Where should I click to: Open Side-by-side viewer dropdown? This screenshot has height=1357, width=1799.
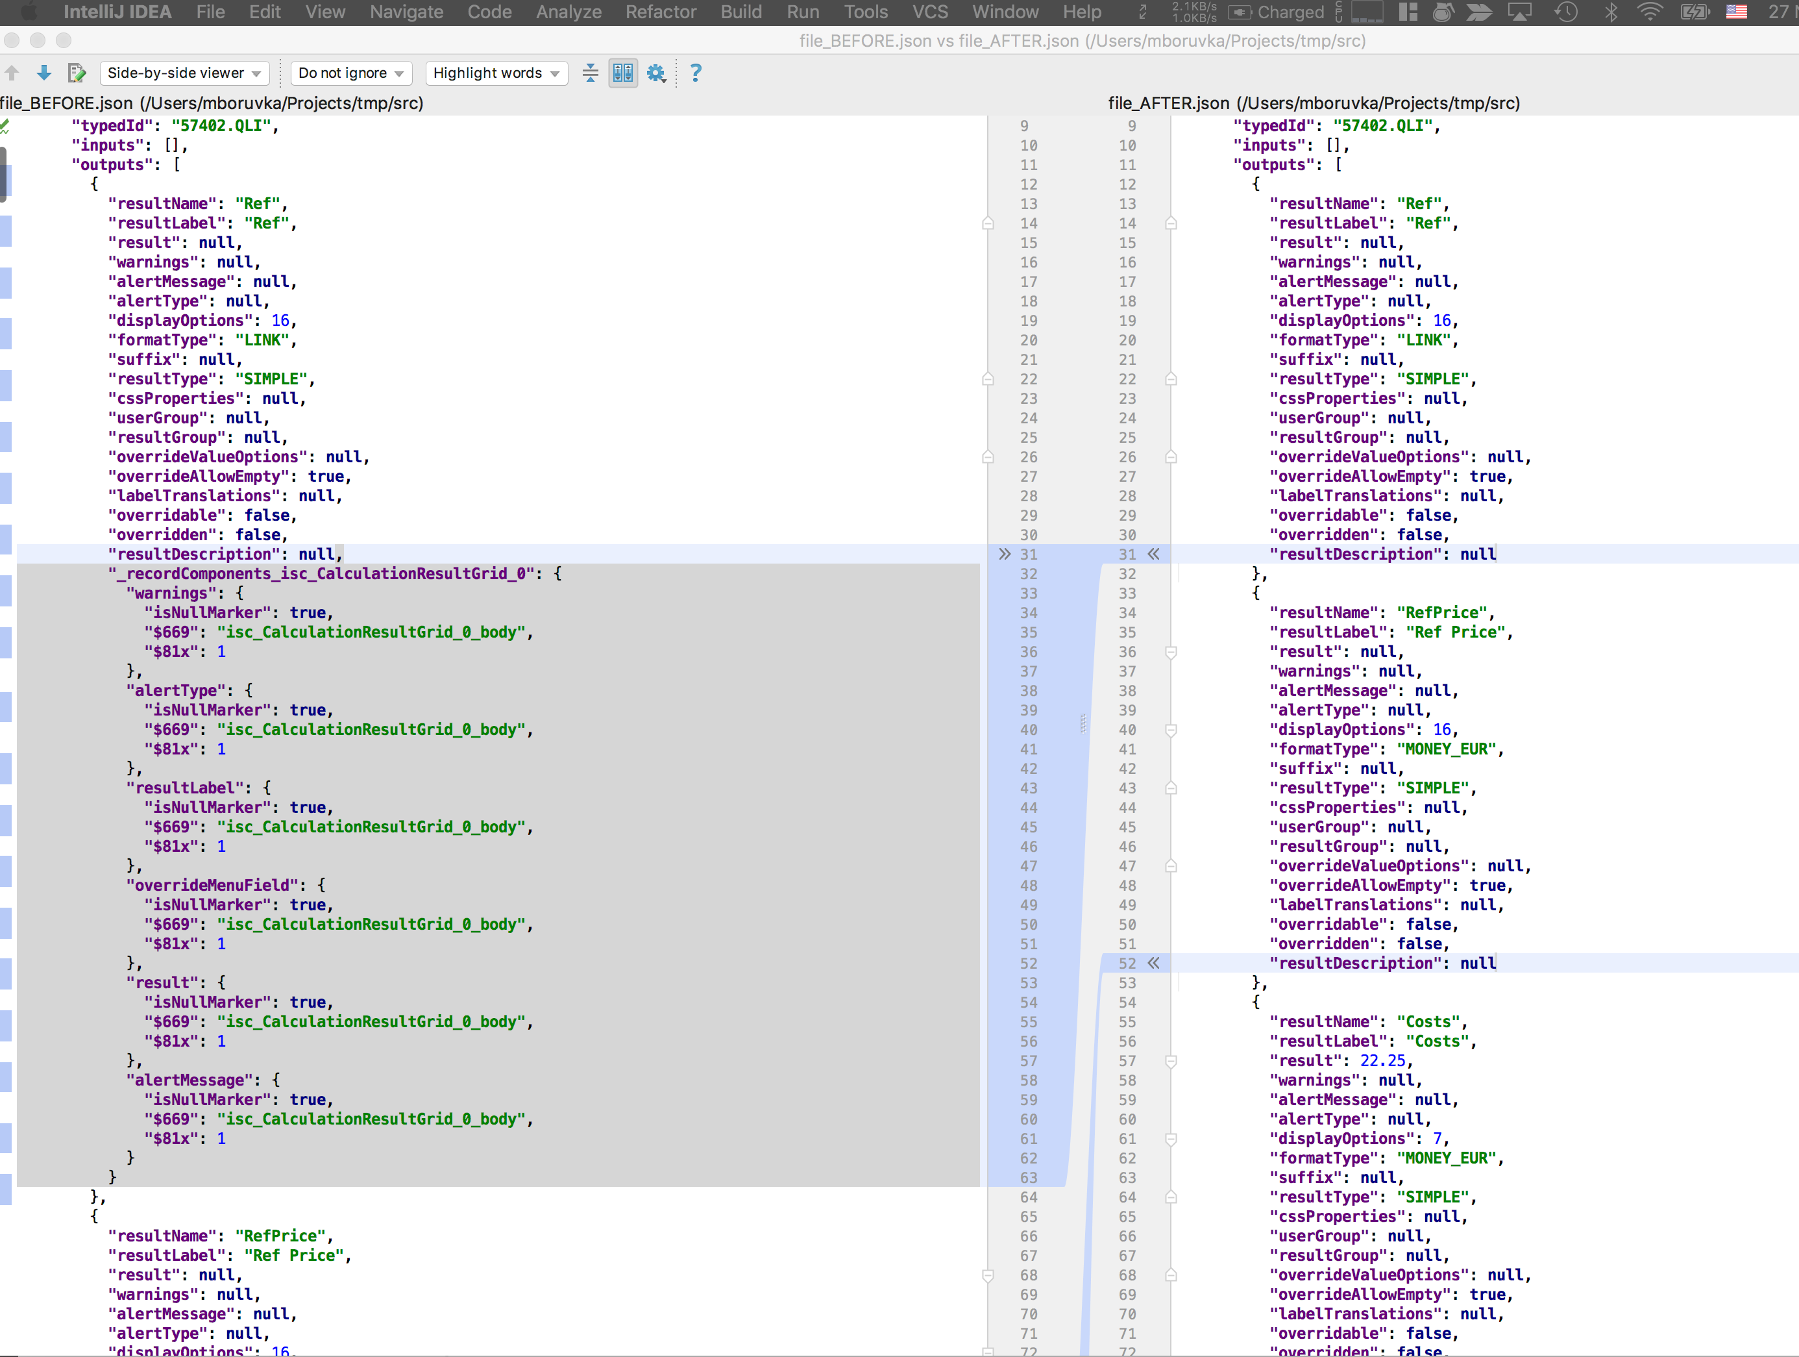pyautogui.click(x=184, y=73)
